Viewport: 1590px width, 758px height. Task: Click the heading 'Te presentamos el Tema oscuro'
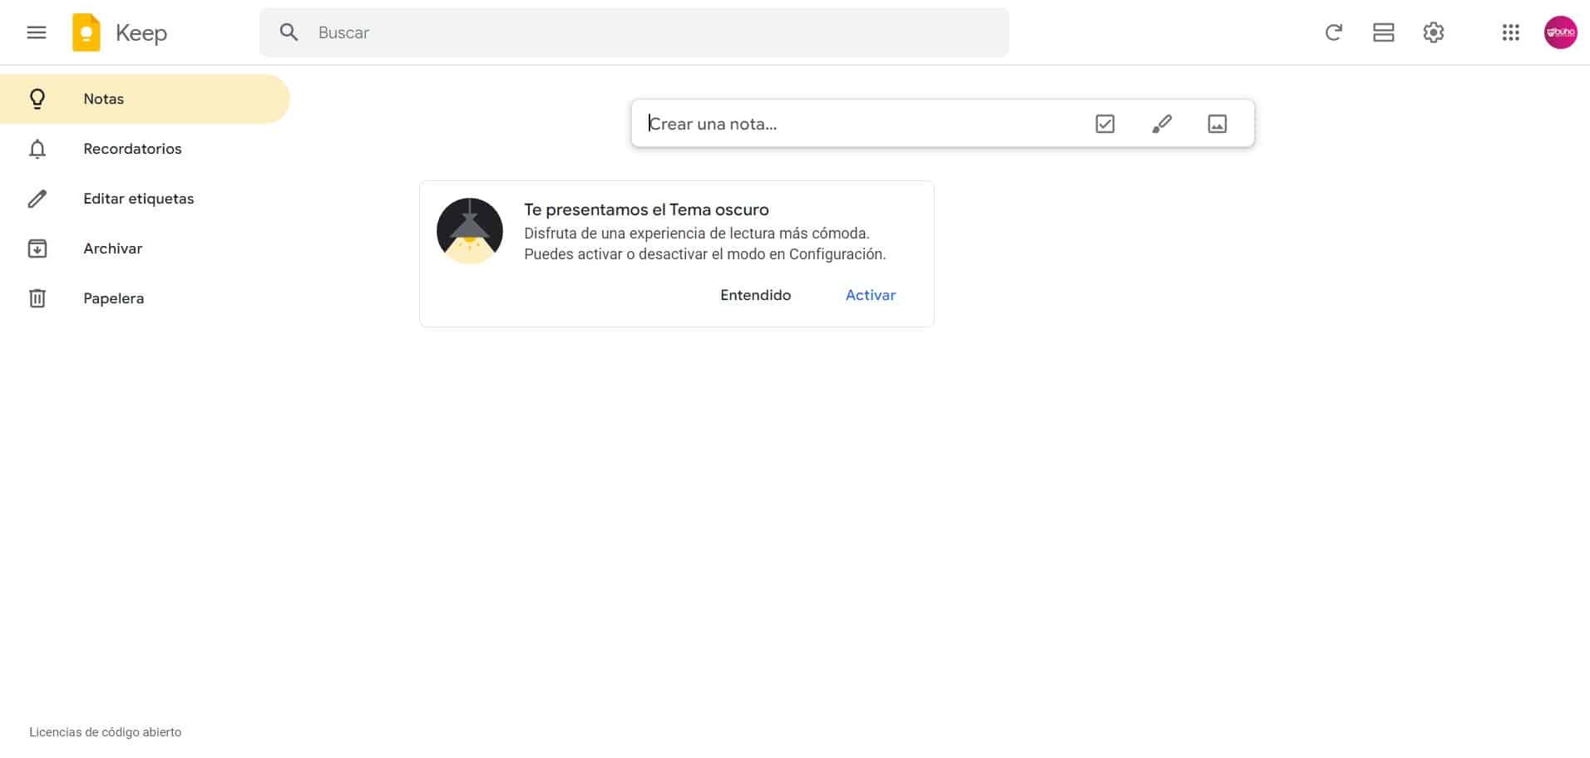[x=646, y=209]
